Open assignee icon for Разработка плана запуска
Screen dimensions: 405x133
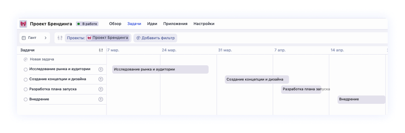101,89
